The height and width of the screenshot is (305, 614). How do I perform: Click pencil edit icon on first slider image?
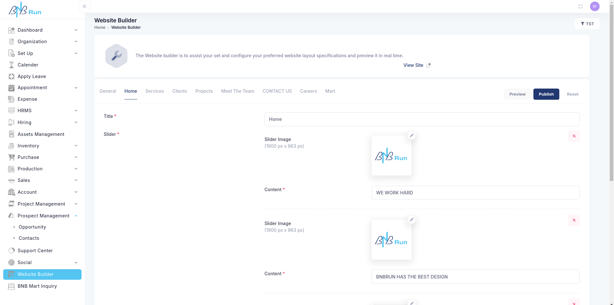click(x=412, y=136)
